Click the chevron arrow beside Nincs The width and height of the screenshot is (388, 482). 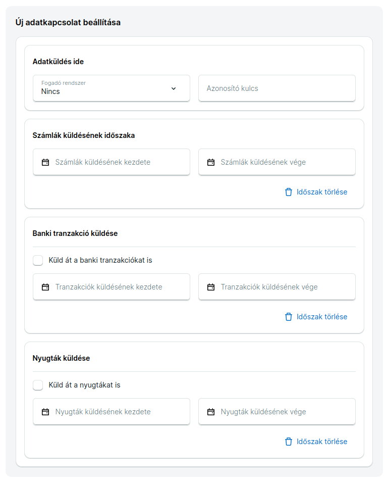point(174,88)
